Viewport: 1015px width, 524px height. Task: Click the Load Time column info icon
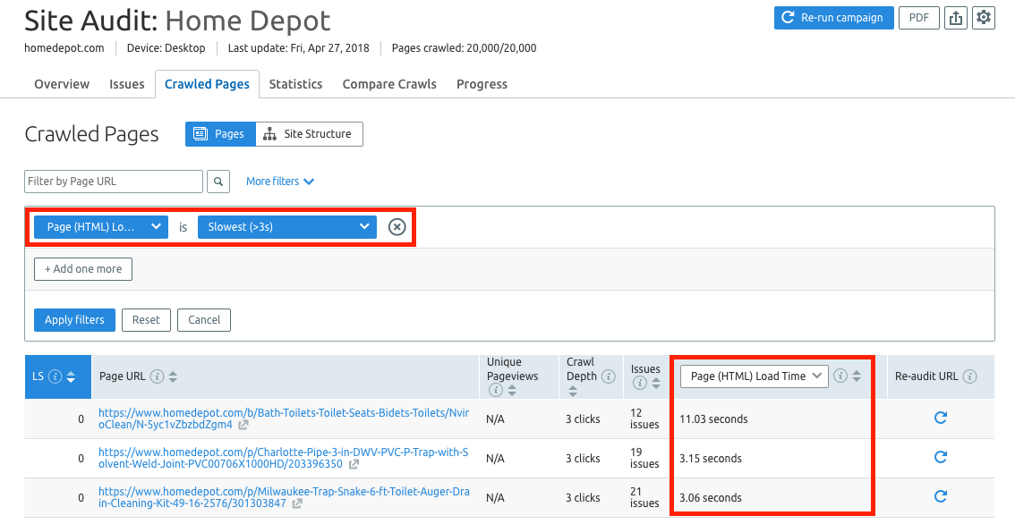point(840,376)
